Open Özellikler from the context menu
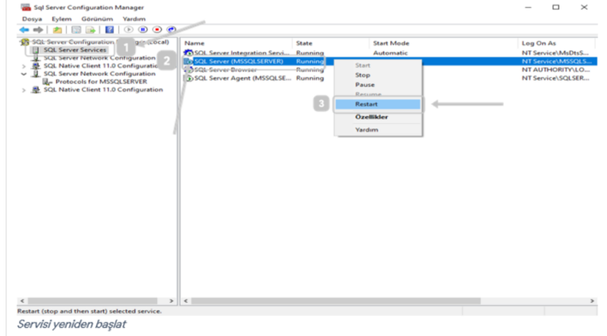607x336 pixels. coord(371,117)
